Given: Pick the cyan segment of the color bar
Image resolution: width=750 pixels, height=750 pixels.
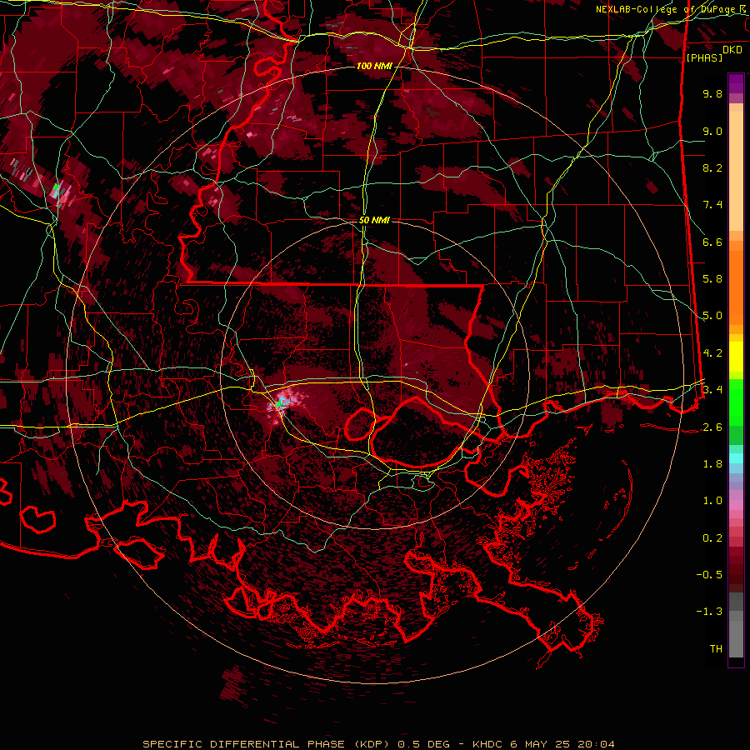Looking at the screenshot, I should point(736,458).
